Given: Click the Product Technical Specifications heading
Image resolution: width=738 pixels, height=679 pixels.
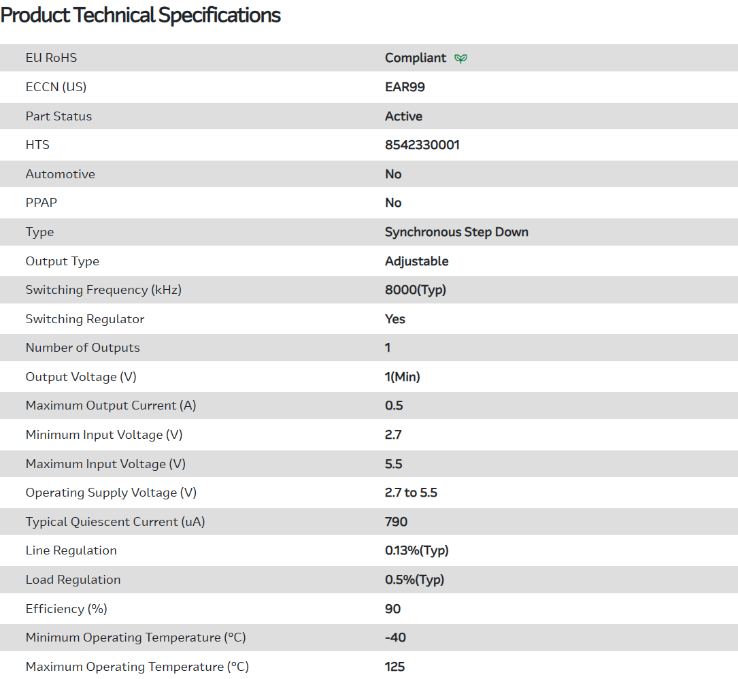Looking at the screenshot, I should (141, 15).
